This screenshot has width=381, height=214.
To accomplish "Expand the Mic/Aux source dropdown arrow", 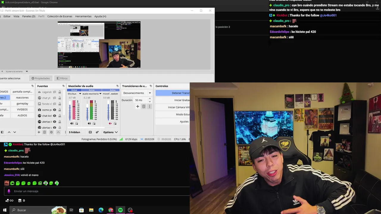I will point(80,94).
